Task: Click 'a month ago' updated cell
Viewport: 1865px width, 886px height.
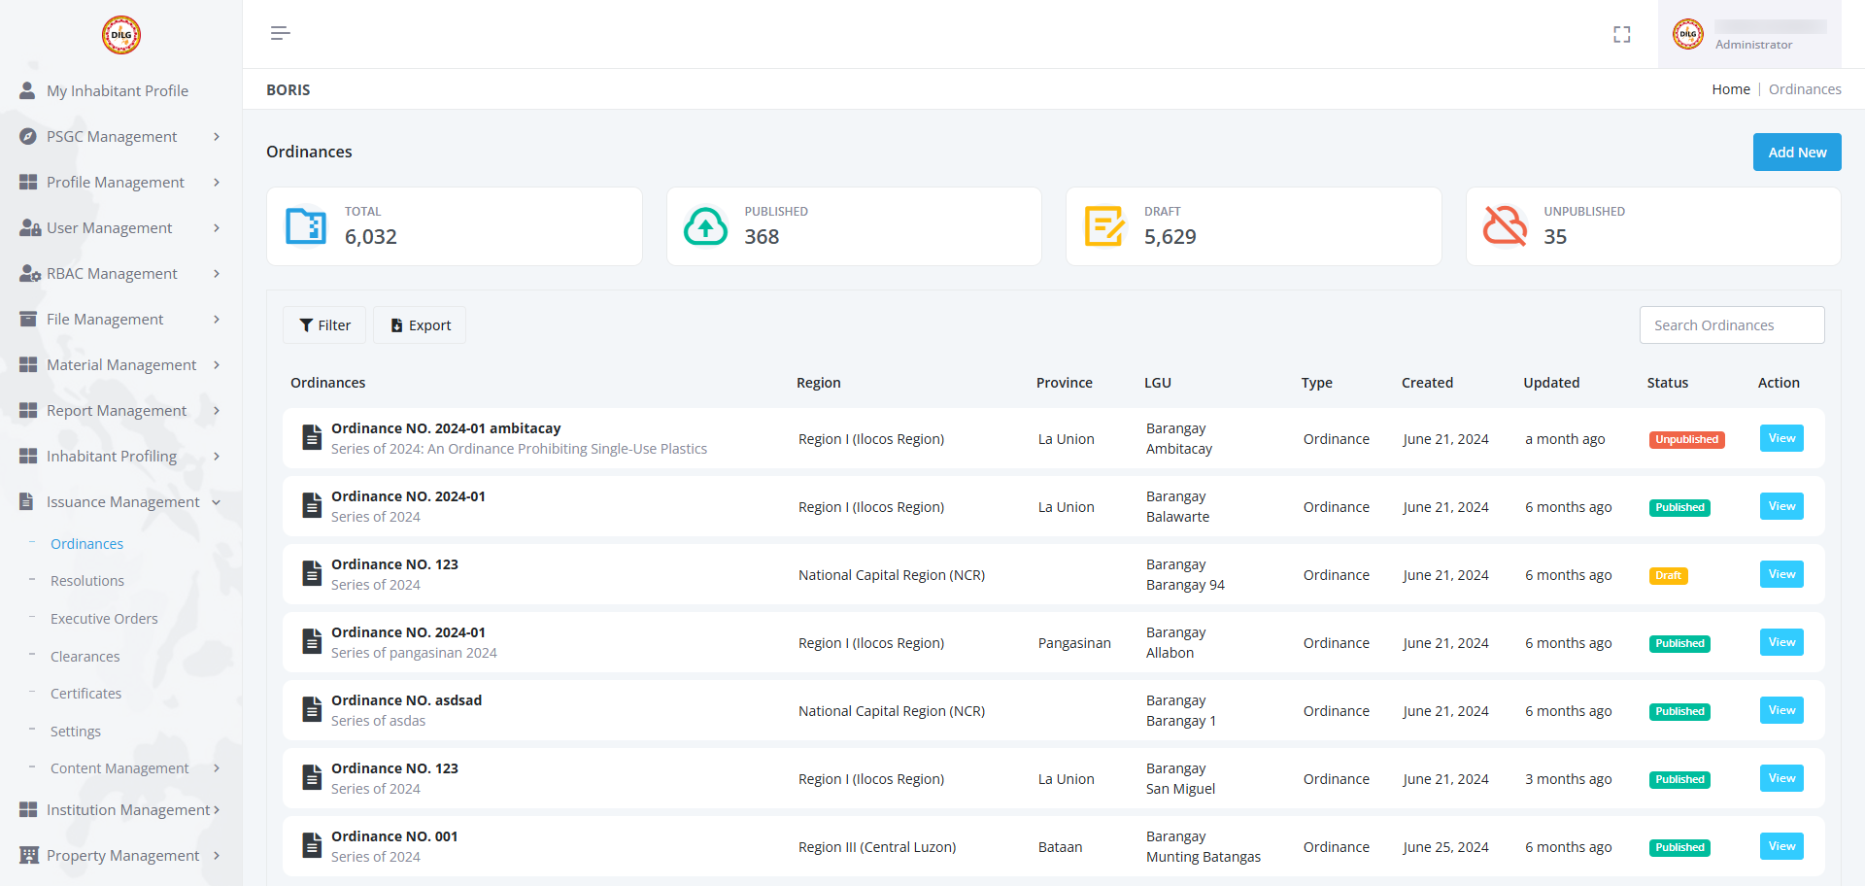Action: pyautogui.click(x=1565, y=439)
